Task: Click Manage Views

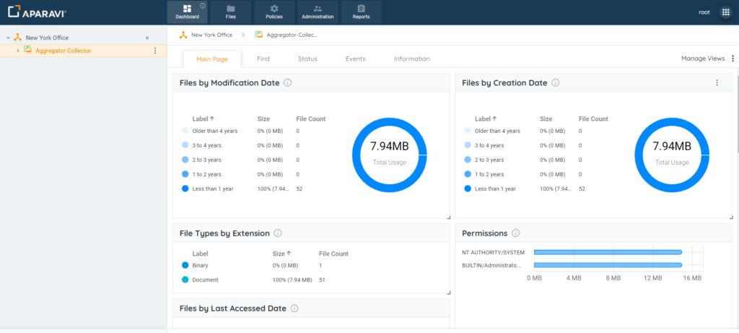Action: click(703, 59)
